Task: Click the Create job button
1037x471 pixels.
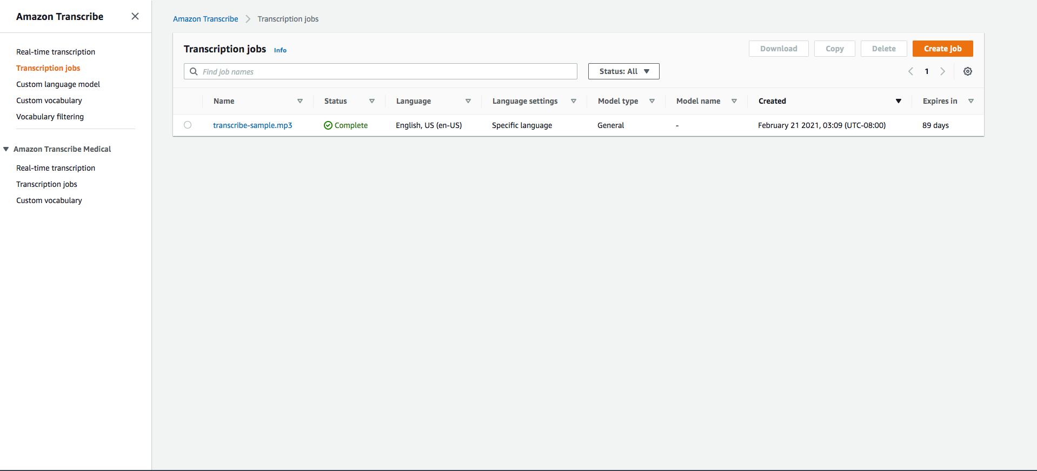Action: coord(943,49)
